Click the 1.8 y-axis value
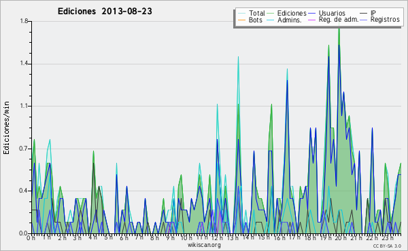This screenshot has width=408, height=251. (x=24, y=21)
